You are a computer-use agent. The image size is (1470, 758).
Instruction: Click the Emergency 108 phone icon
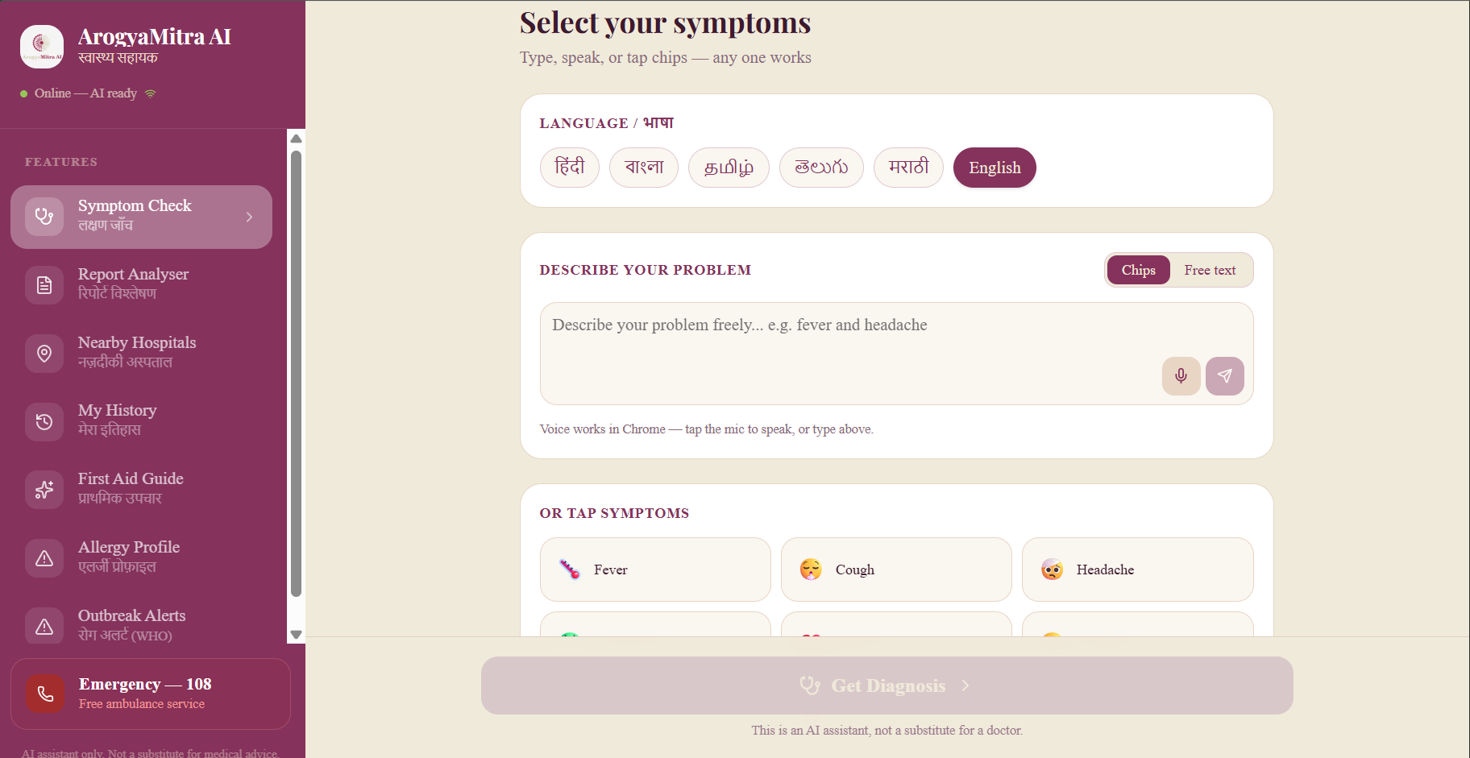pos(45,694)
